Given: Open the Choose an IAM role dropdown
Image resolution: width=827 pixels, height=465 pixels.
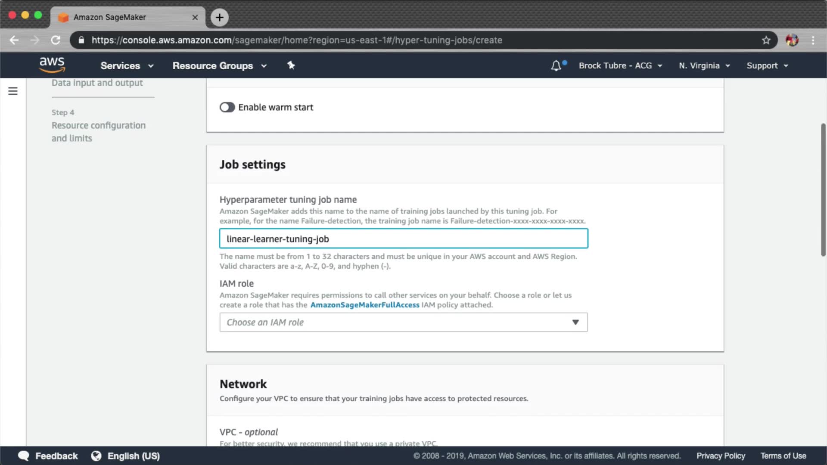Looking at the screenshot, I should 403,322.
